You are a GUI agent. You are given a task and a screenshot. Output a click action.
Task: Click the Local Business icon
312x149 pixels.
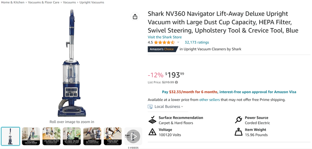[150, 107]
